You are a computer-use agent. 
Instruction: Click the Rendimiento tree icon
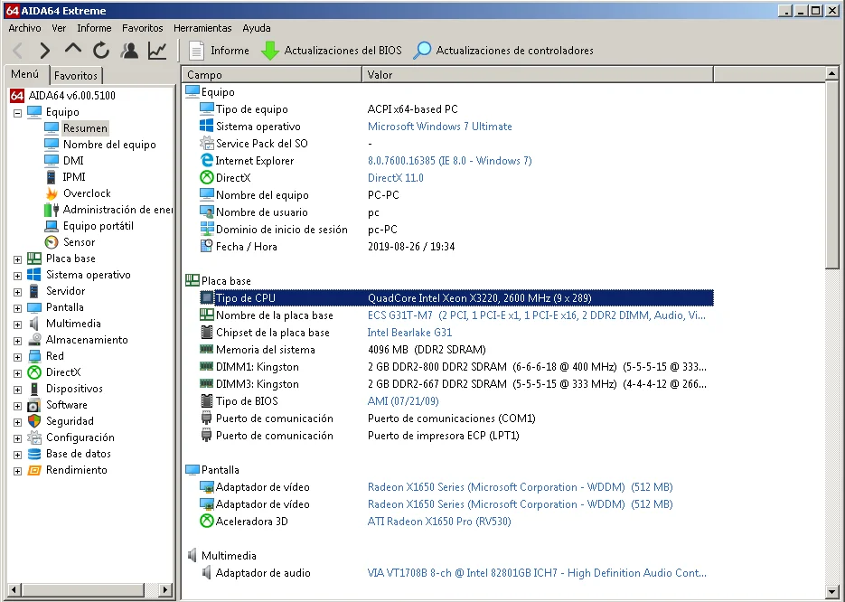34,470
